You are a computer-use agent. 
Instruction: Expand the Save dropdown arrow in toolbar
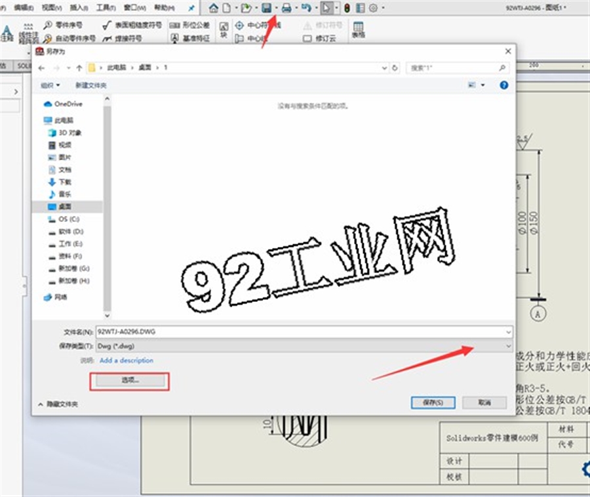click(x=276, y=8)
